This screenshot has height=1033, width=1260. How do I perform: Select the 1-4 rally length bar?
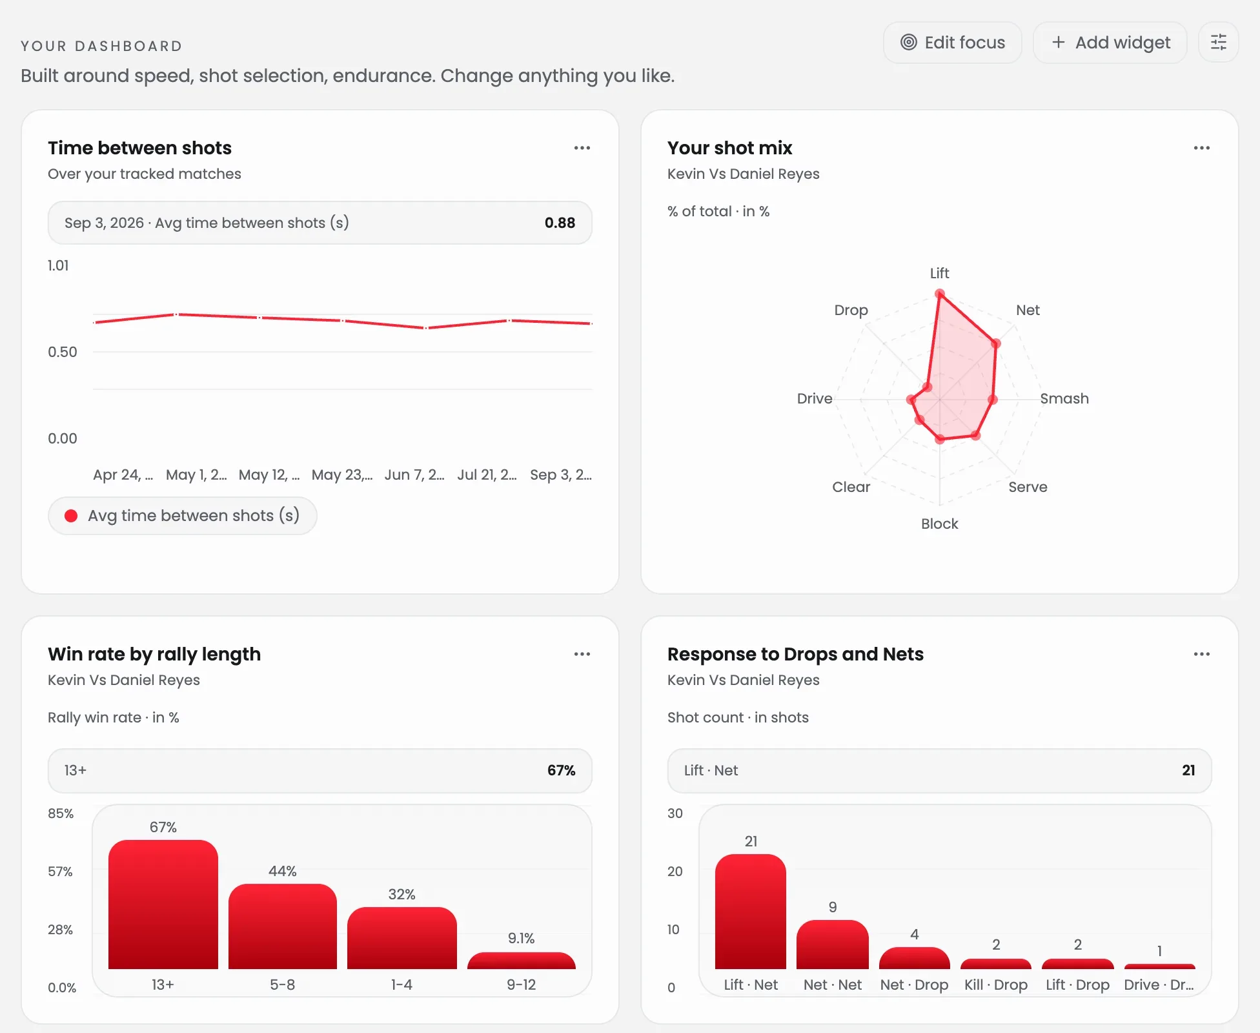[x=402, y=938]
